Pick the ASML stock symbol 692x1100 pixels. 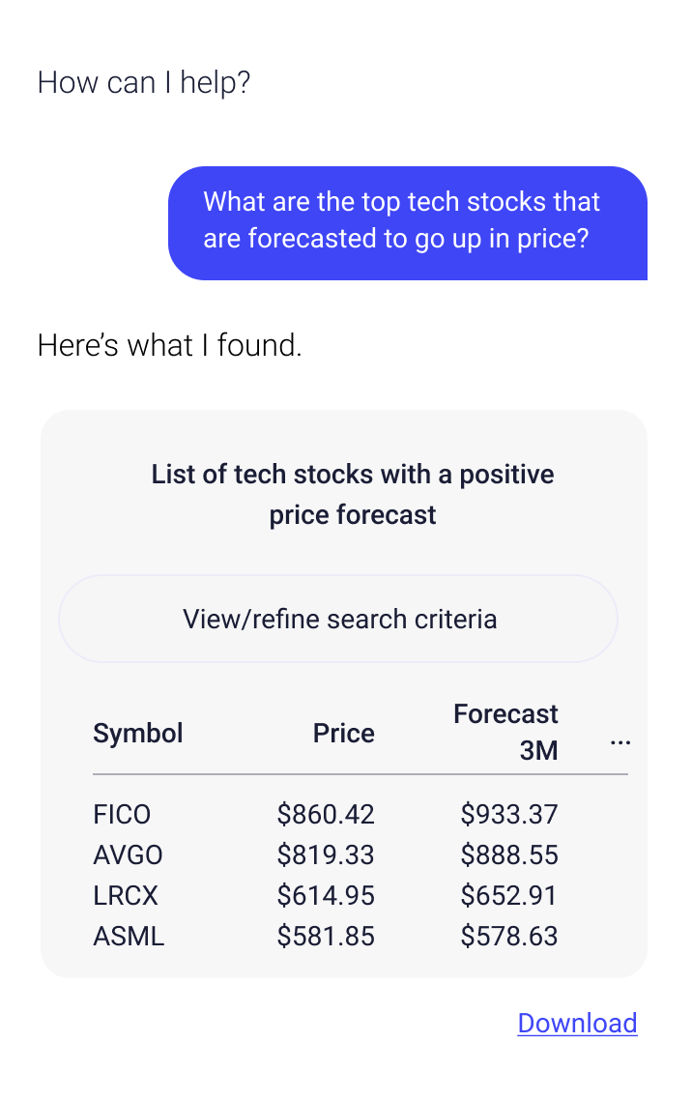pyautogui.click(x=129, y=937)
